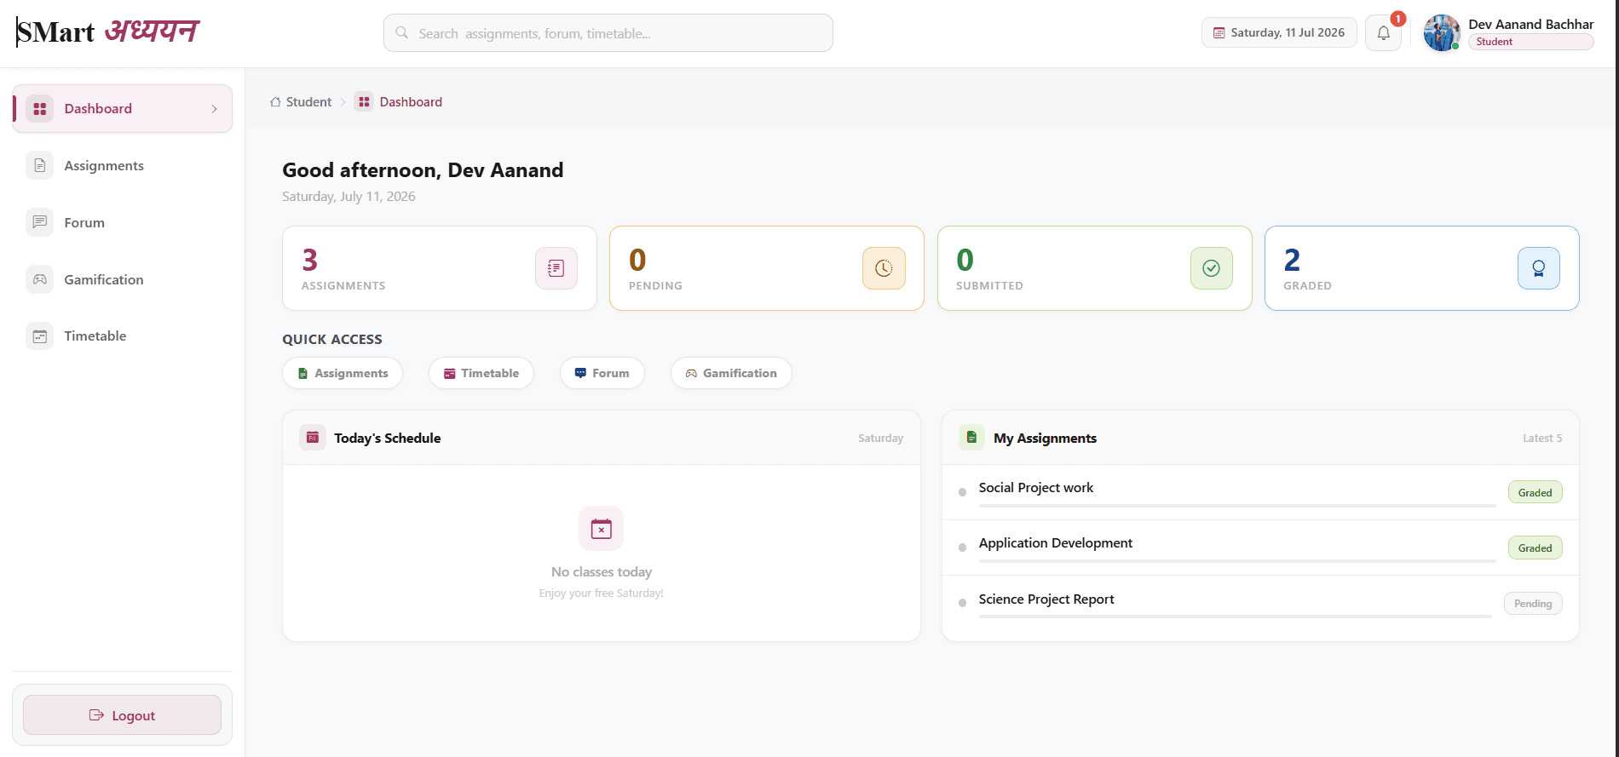Screen dimensions: 1619x757
Task: Click the Submitted checkmark icon
Action: tap(1211, 268)
